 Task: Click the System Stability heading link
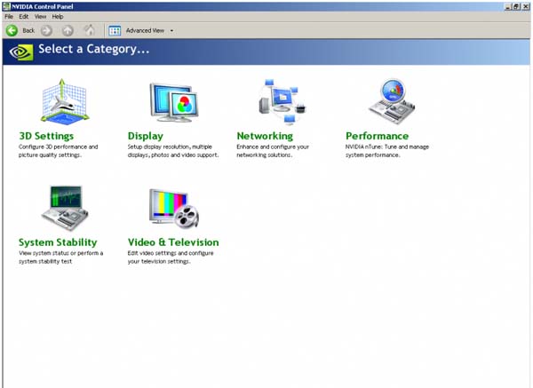click(x=58, y=242)
